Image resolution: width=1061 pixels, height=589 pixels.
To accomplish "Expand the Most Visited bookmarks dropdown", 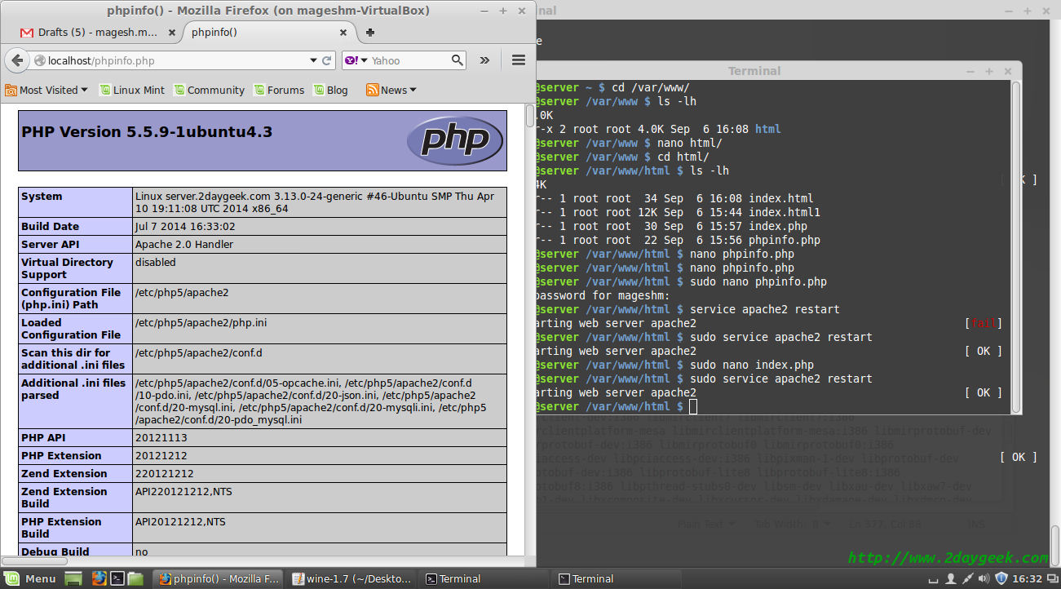I will [x=46, y=90].
